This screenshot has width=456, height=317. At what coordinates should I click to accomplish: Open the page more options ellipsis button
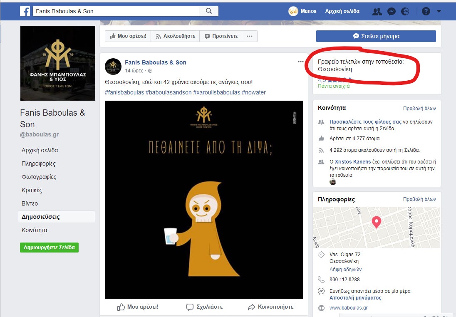click(x=250, y=36)
